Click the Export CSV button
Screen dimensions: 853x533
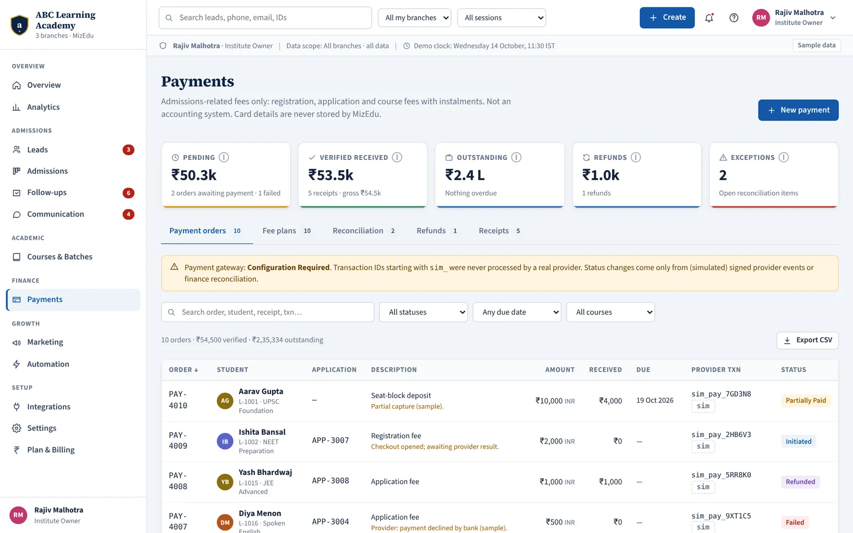(808, 340)
